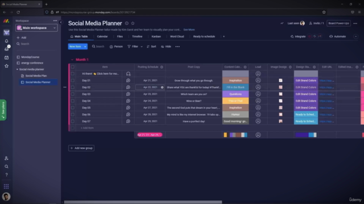
Task: Open the New Item dropdown arrow
Action: (85, 46)
